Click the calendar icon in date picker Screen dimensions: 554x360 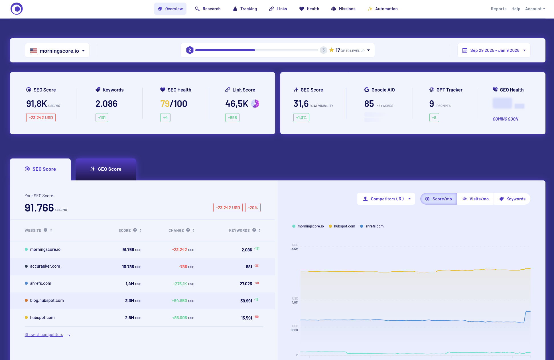464,50
